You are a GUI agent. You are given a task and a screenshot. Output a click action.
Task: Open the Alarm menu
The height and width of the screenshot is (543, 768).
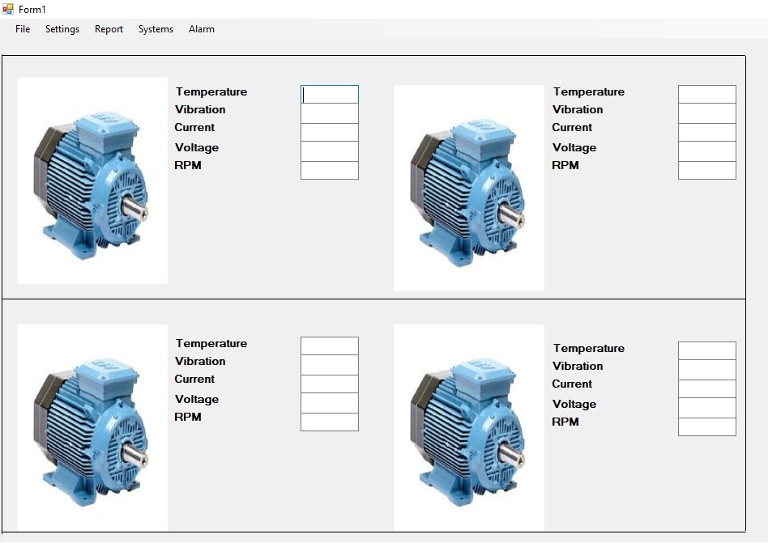202,29
